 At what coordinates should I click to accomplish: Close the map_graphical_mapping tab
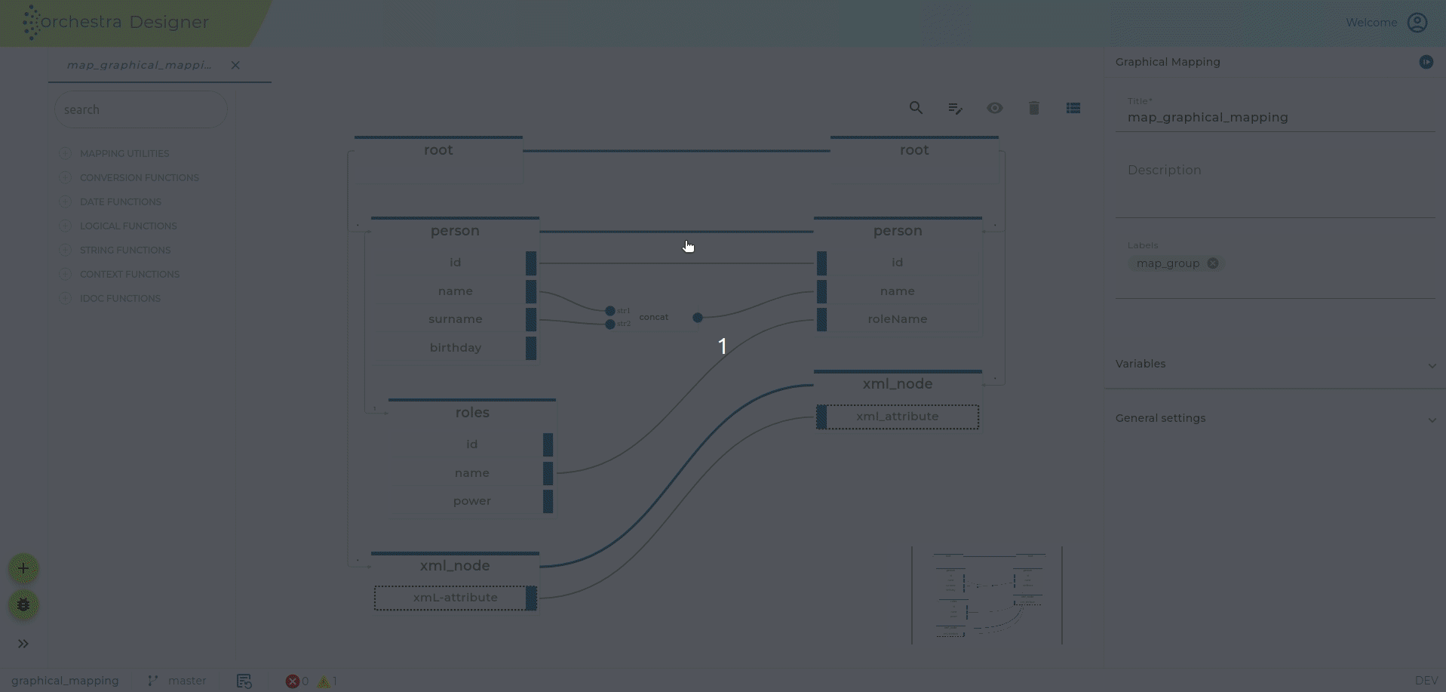(x=235, y=65)
